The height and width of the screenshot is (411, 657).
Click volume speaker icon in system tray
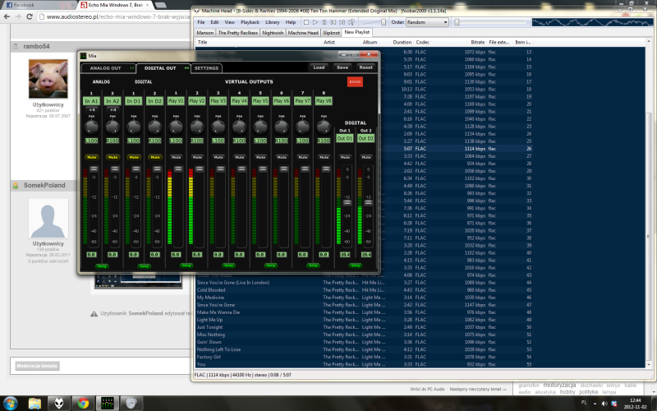click(604, 403)
